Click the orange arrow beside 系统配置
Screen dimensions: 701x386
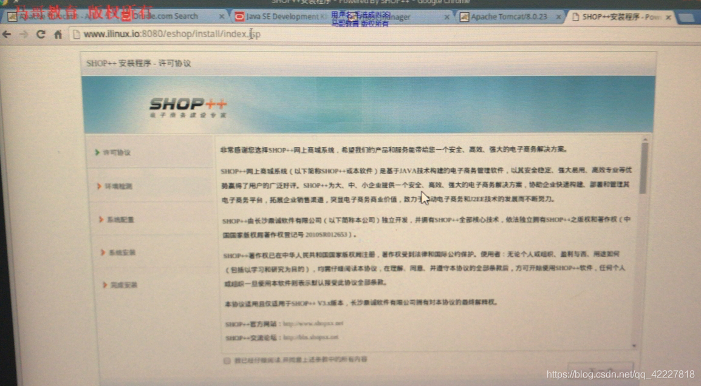(x=101, y=219)
